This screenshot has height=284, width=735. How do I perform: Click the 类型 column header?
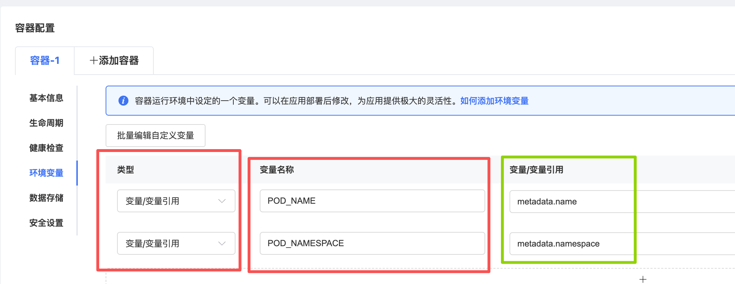pyautogui.click(x=126, y=170)
